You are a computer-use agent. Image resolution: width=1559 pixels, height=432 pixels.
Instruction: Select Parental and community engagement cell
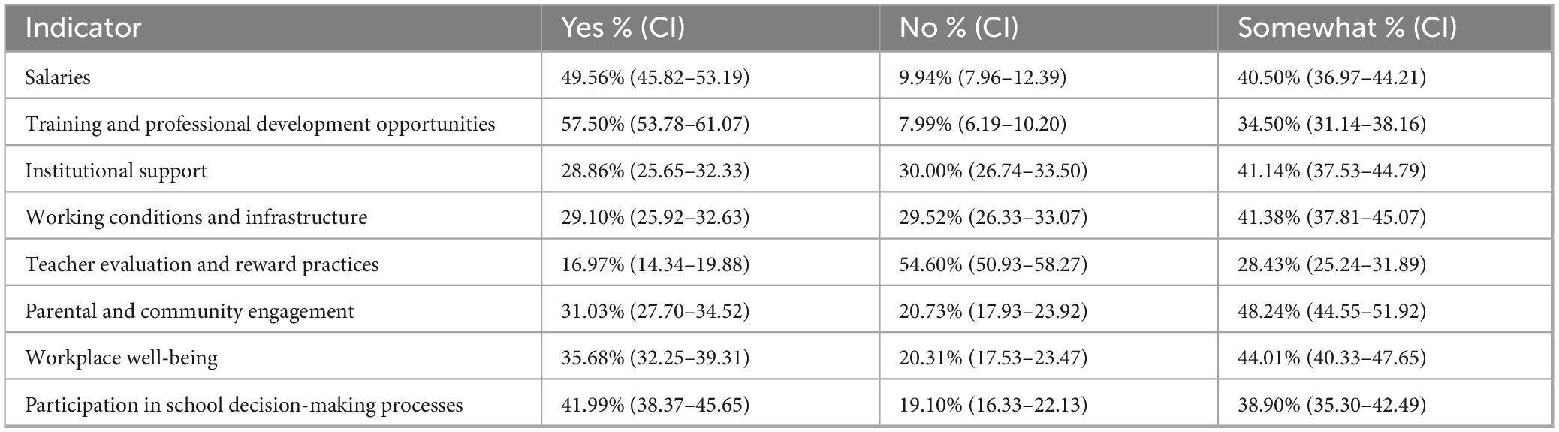tap(189, 311)
